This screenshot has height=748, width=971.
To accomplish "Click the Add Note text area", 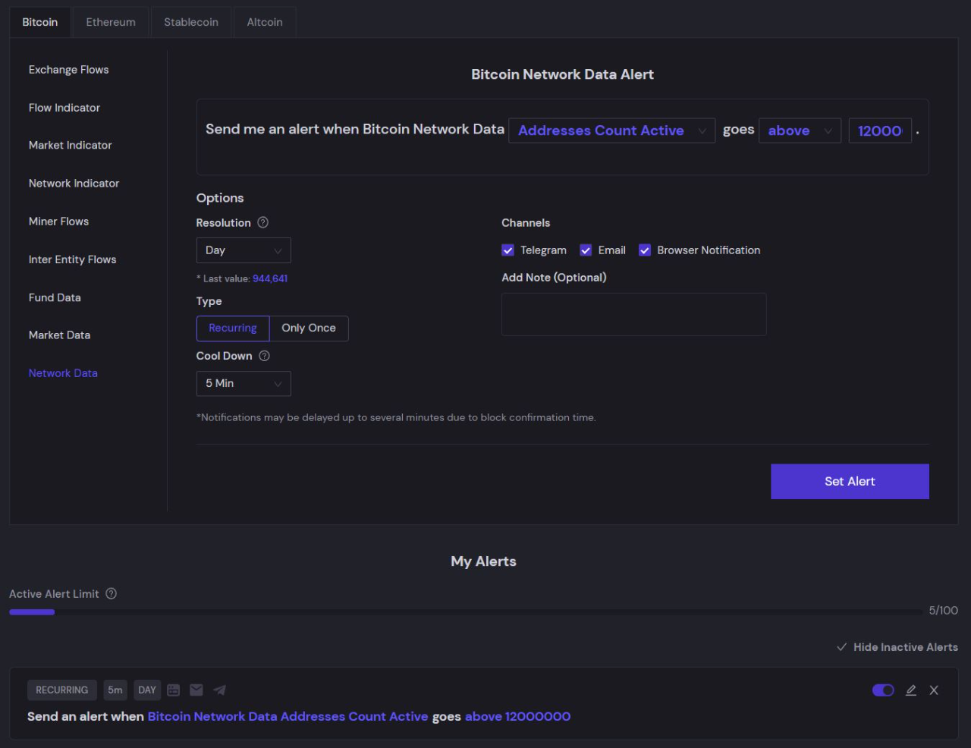I will [634, 315].
